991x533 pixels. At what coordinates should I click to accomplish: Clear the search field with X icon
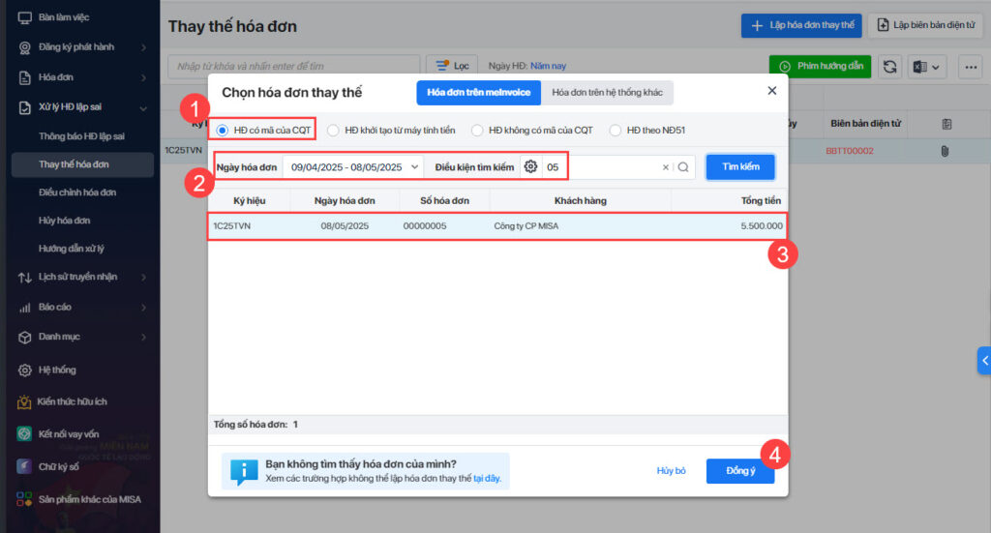click(665, 167)
